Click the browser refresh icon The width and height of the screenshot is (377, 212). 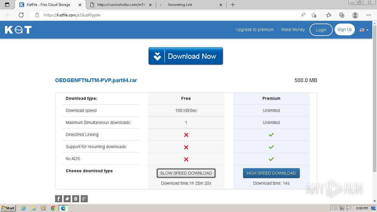pos(21,15)
